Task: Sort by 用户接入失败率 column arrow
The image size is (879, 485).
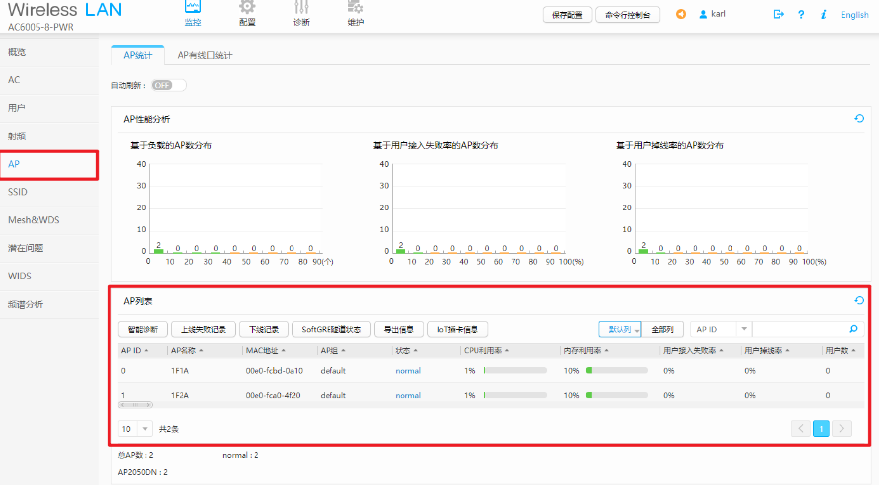Action: click(x=721, y=350)
